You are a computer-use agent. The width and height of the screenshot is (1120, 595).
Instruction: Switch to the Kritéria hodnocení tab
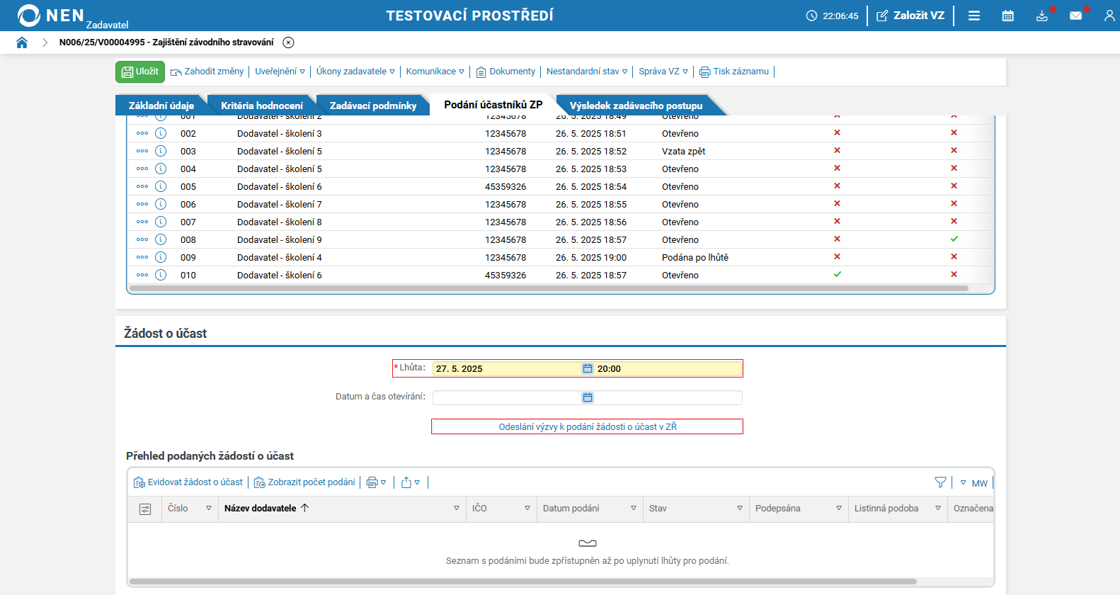[x=262, y=106]
